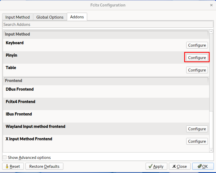Image resolution: width=216 pixels, height=173 pixels.
Task: Apply changes with checkmark button
Action: 156,167
